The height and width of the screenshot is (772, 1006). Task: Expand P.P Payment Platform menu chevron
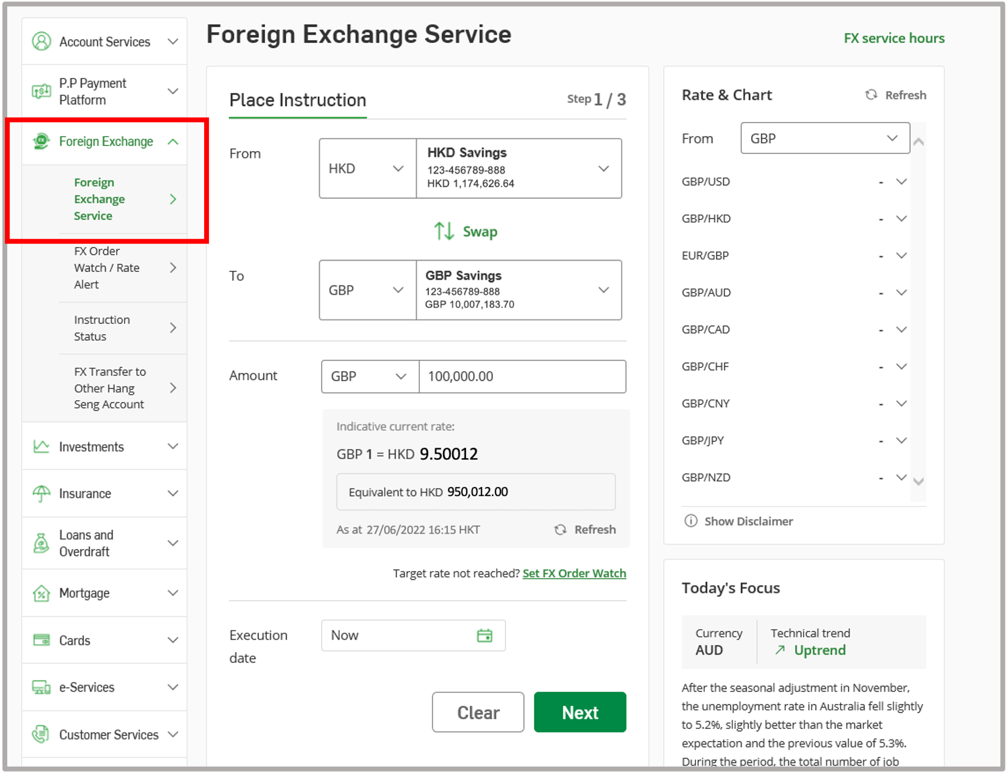(x=173, y=91)
